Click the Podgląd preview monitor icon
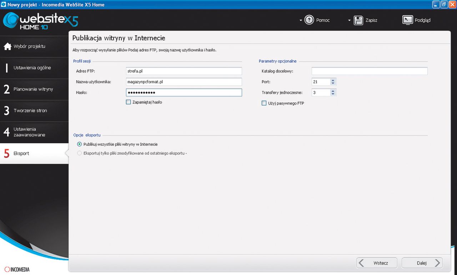The width and height of the screenshot is (457, 275). [x=407, y=20]
